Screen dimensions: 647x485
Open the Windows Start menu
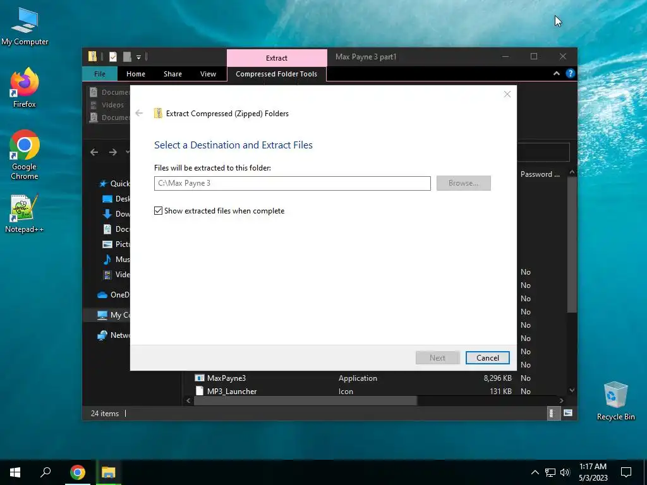click(15, 472)
